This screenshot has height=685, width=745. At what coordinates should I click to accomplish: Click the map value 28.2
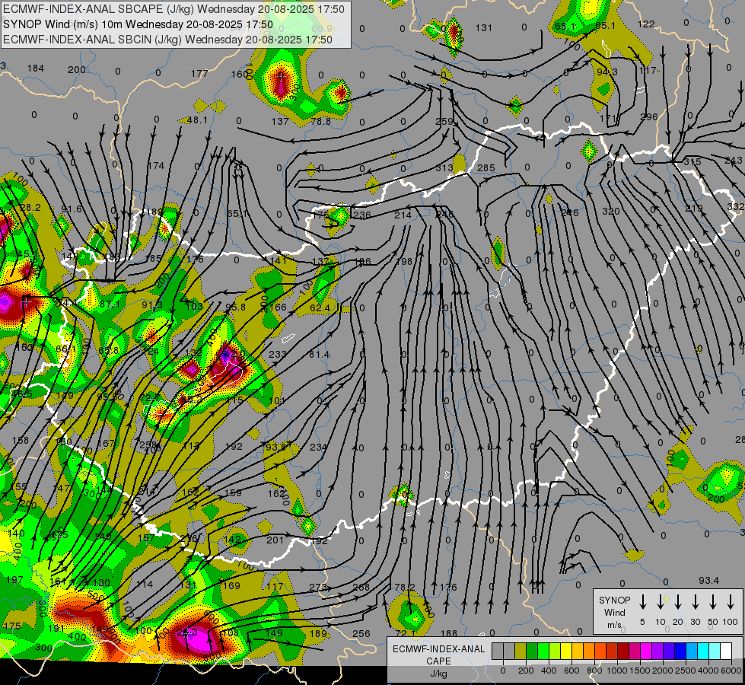click(x=30, y=207)
